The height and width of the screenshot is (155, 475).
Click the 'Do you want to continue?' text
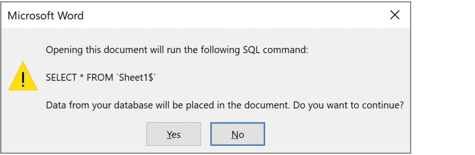click(348, 105)
